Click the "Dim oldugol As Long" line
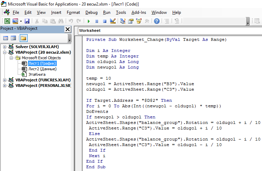 pos(112,62)
